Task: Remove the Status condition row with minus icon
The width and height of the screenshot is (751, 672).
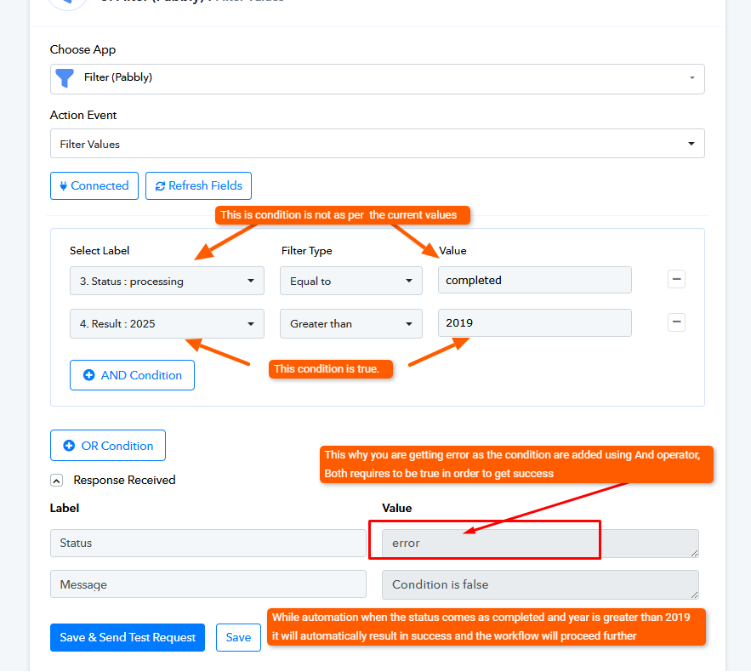Action: click(676, 279)
